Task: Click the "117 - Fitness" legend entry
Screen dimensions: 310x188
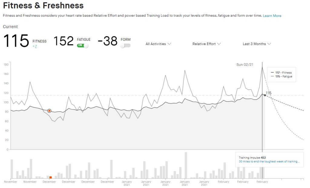Action: click(283, 73)
